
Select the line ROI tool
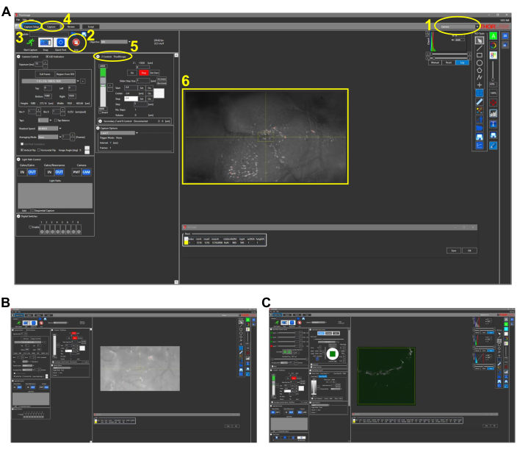click(x=480, y=49)
